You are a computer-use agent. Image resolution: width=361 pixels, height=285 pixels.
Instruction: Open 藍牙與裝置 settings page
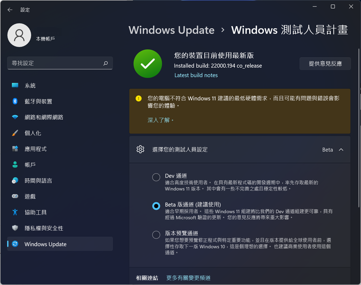click(x=60, y=101)
